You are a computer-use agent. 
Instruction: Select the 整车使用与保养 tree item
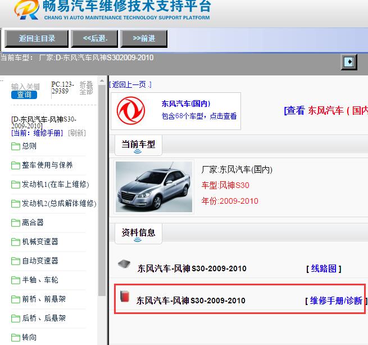click(47, 165)
